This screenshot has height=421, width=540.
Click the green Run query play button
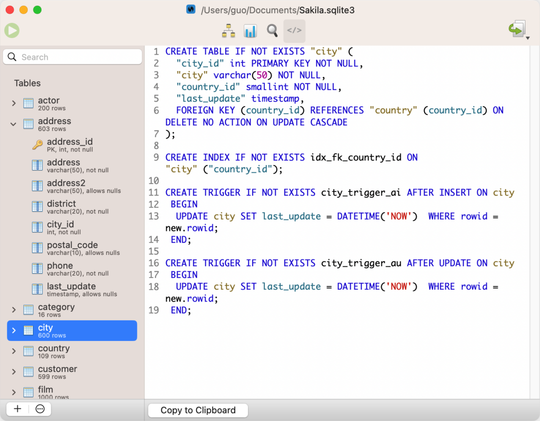click(12, 31)
